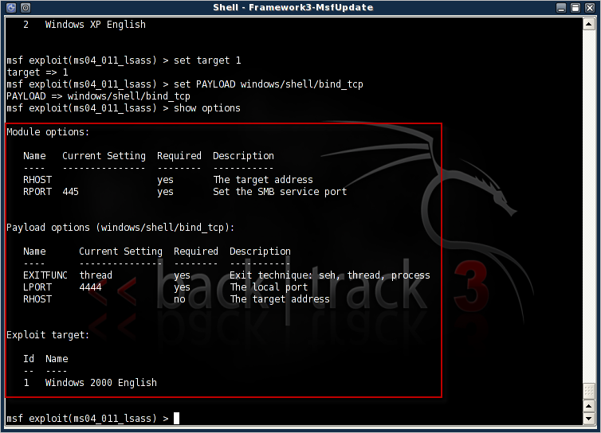Click 'Set the SMB service port' description
Screen dimensions: 601x433
coord(280,191)
